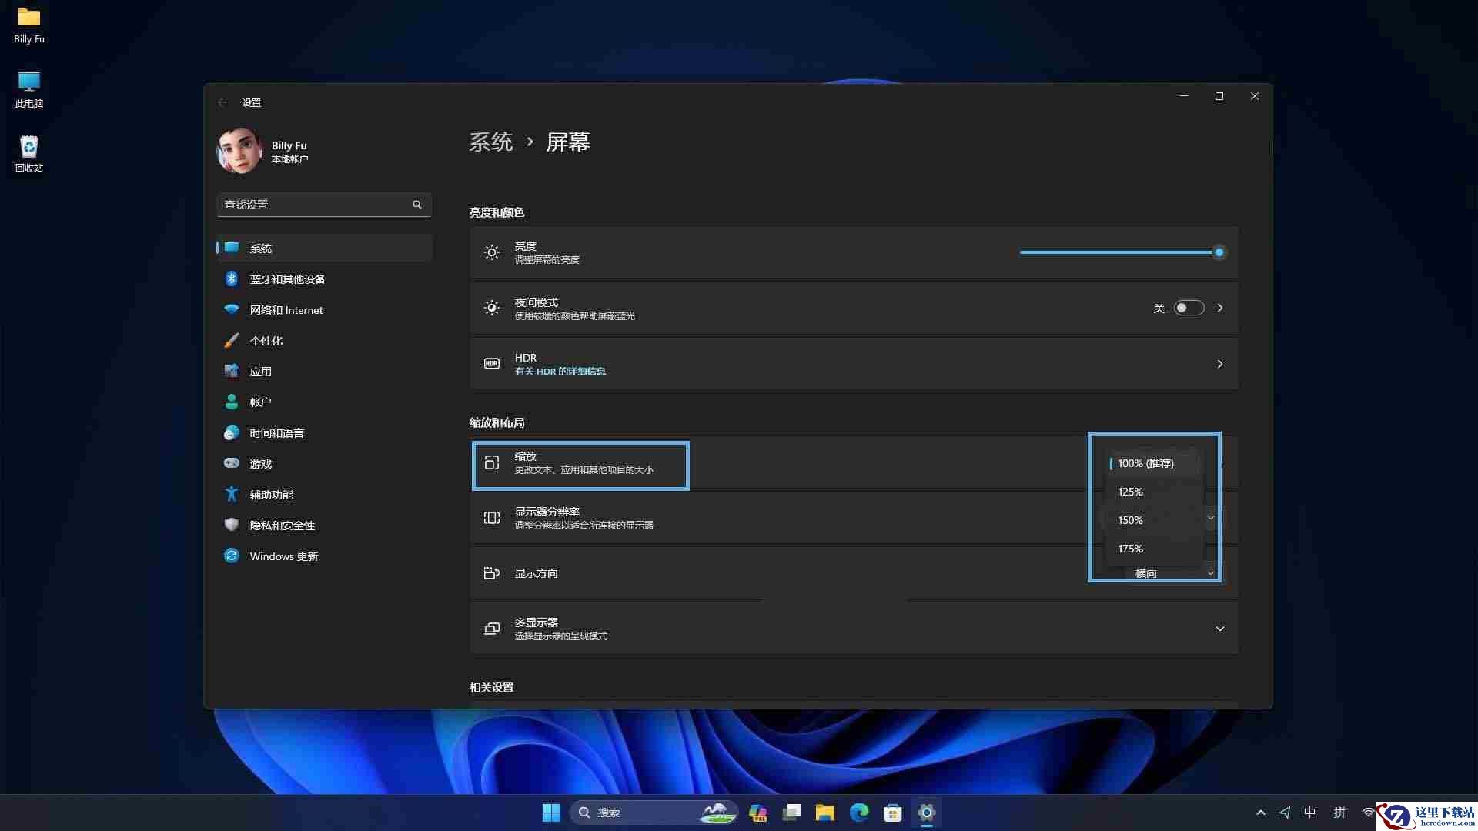Open the 显示器分辨率 resolution row
This screenshot has height=831, width=1478.
tap(854, 518)
